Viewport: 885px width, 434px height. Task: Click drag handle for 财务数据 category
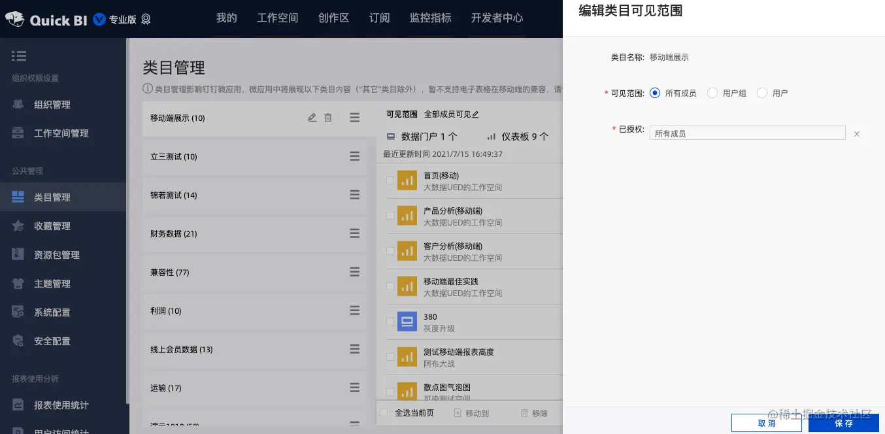click(354, 233)
